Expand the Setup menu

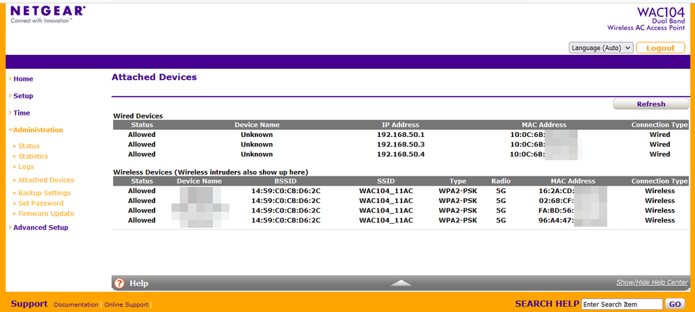pos(23,96)
